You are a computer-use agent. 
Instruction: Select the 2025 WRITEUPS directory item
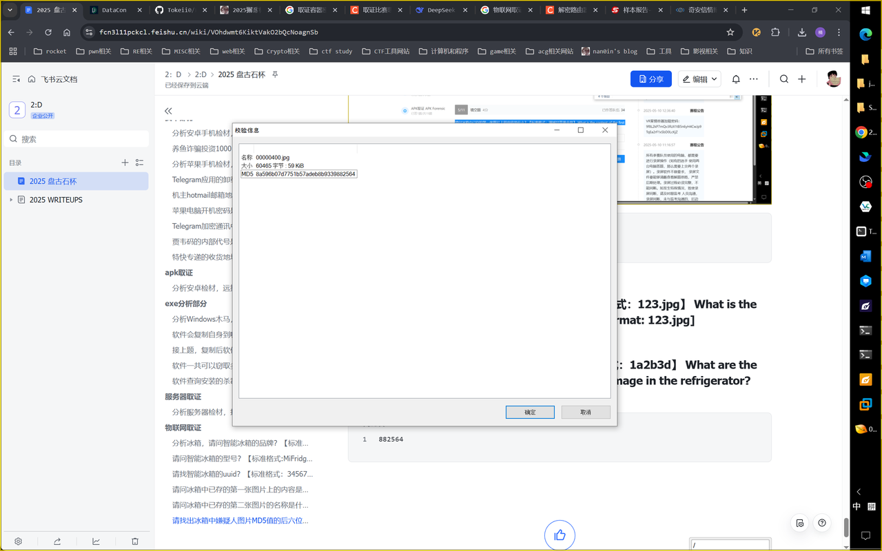coord(76,200)
